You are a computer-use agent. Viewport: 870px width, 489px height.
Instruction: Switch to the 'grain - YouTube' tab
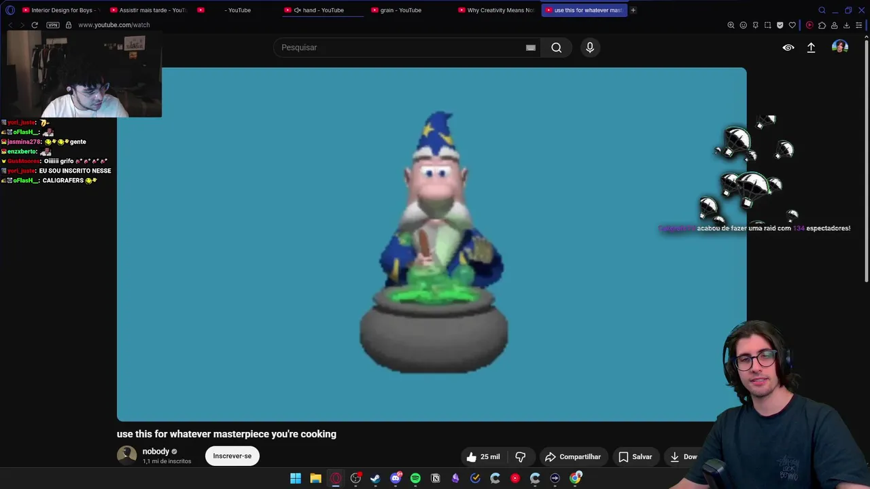point(408,10)
